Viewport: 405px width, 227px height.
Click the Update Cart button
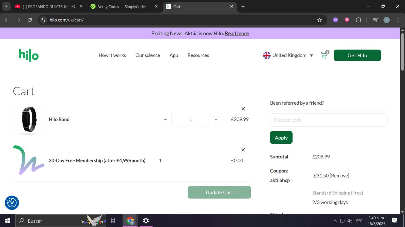tap(219, 192)
